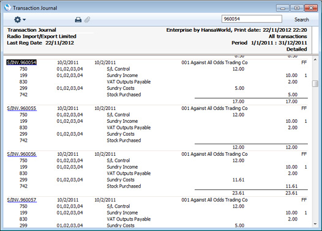Screen dimensions: 322x231
Task: Maximize the Transaction Journal window
Action: (297, 8)
